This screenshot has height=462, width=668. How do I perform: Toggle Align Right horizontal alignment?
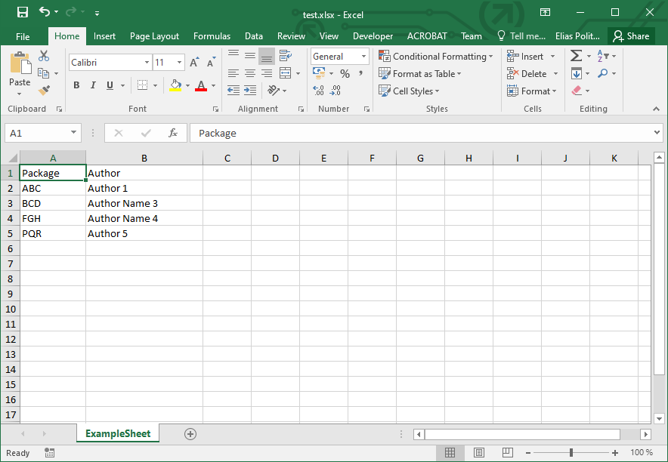point(267,73)
